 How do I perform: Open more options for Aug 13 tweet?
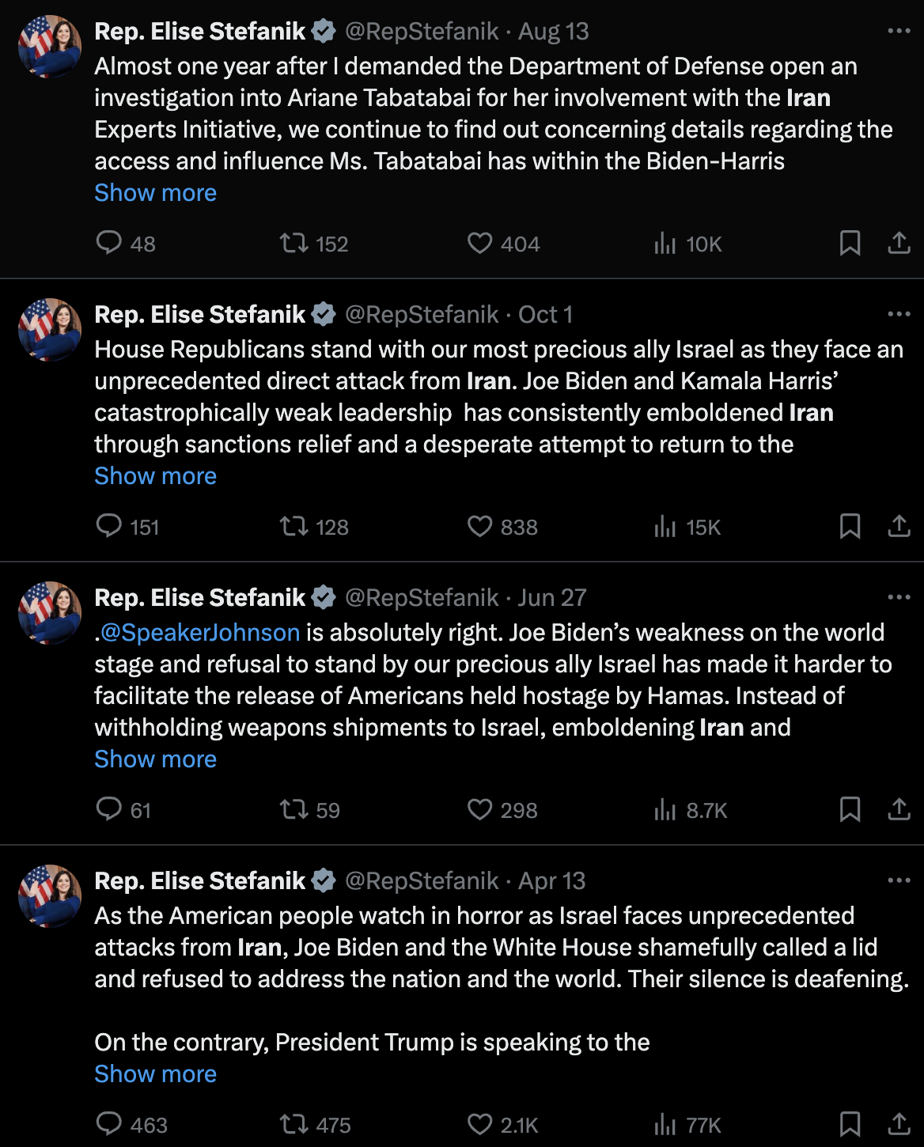coord(899,31)
